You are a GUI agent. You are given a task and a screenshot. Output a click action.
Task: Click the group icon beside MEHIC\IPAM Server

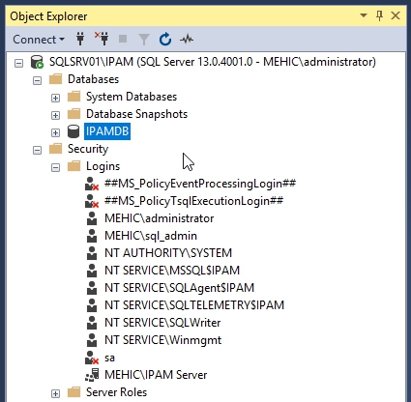92,375
